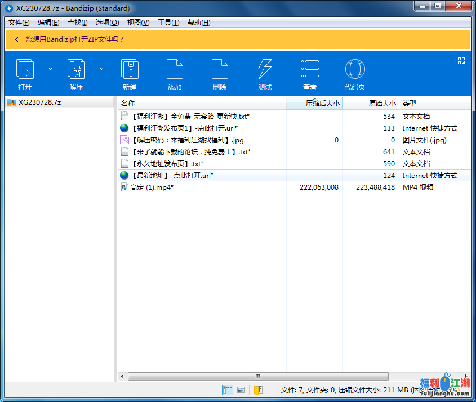
Task: Expand the dropdown arrow next to 解压
Action: coord(102,69)
